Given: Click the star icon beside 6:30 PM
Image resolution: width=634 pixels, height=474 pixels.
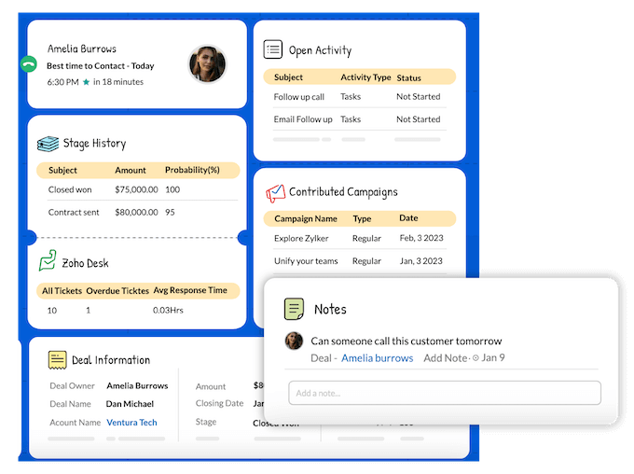Looking at the screenshot, I should pyautogui.click(x=86, y=82).
